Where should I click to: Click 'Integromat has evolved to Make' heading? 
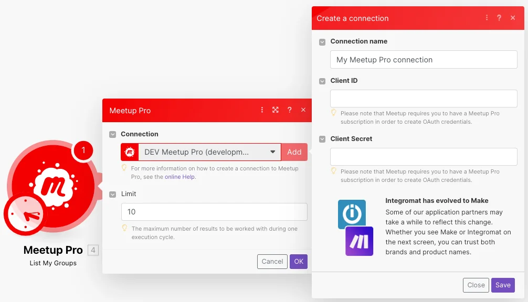tap(437, 200)
